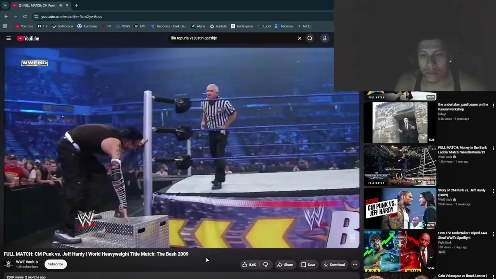This screenshot has width=496, height=279.
Task: Select the youtube.com address bar URL
Action: point(72,17)
